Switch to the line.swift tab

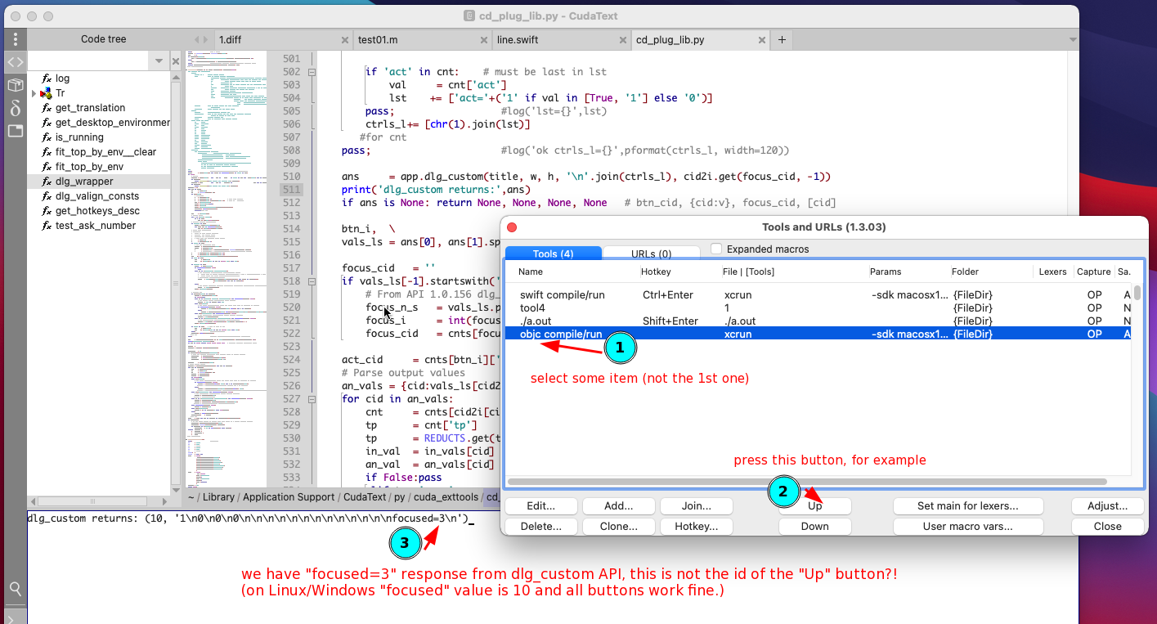coord(561,39)
